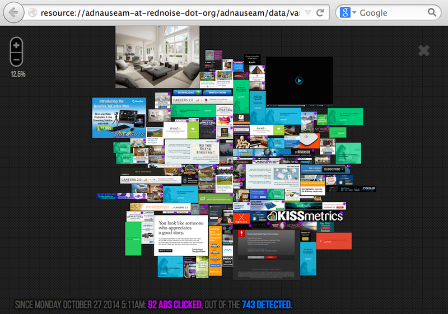Viewport: 448px width, 314px height.
Task: Open the URL history dropdown arrow
Action: coord(307,13)
